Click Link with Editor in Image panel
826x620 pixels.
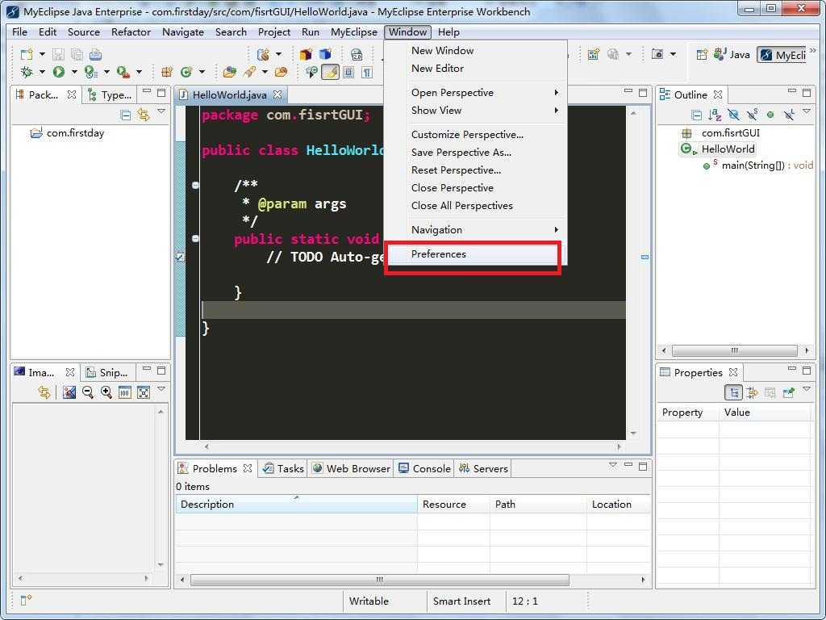tap(44, 392)
